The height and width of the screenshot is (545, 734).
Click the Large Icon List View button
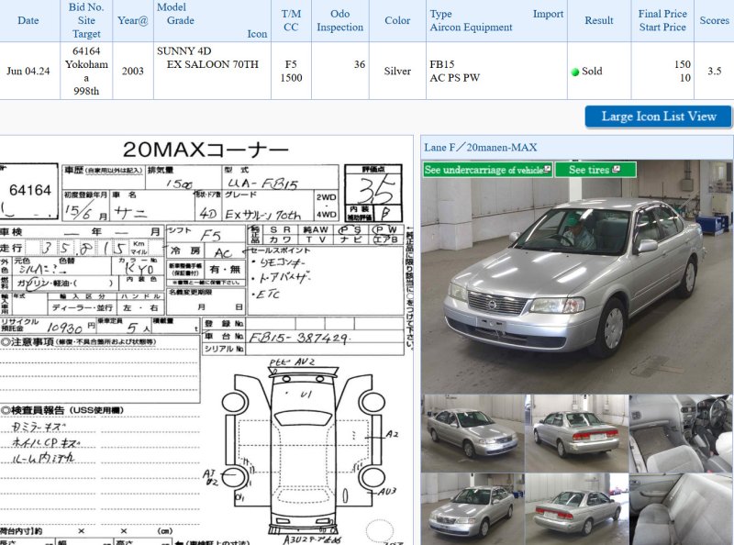pyautogui.click(x=658, y=117)
